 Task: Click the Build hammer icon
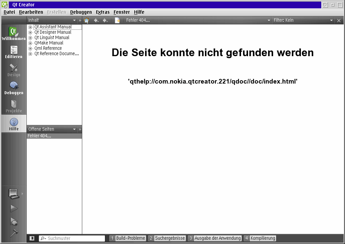click(14, 233)
